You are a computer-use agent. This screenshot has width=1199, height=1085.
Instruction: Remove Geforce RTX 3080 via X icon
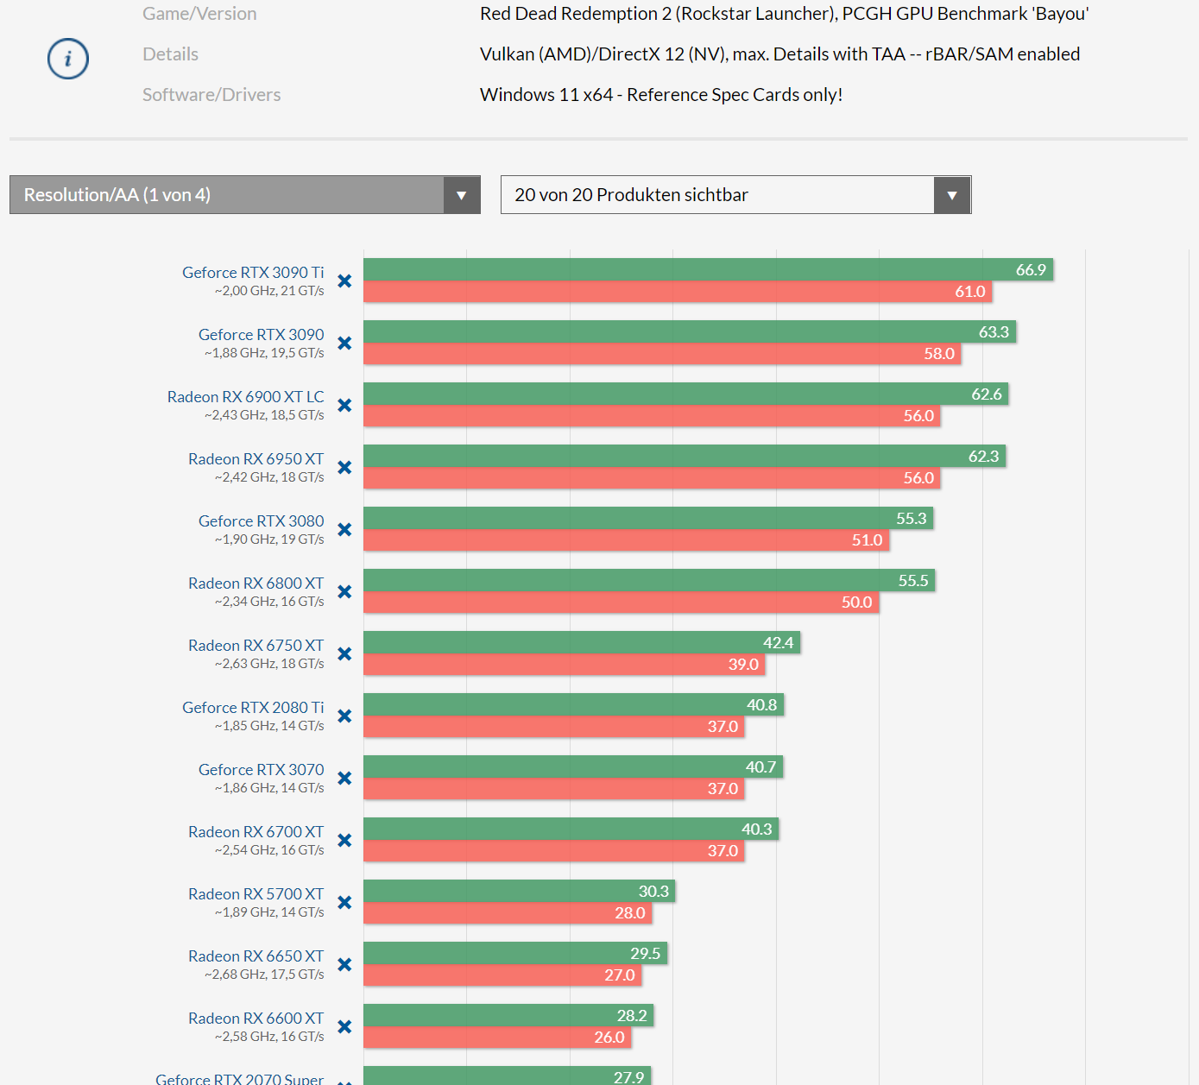click(344, 529)
